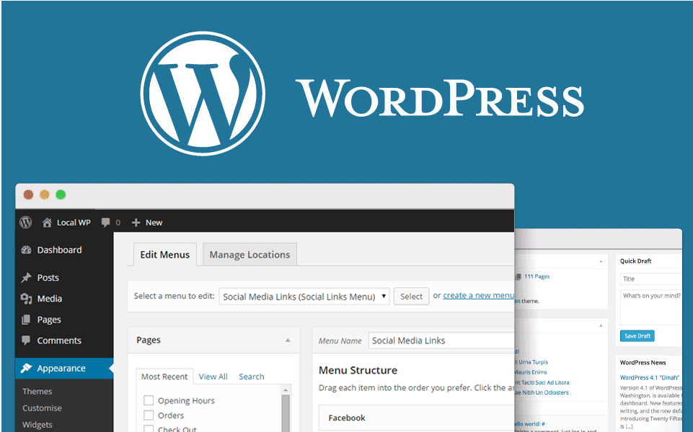This screenshot has width=693, height=432.
Task: Switch to the Edit Menus tab
Action: pyautogui.click(x=165, y=255)
